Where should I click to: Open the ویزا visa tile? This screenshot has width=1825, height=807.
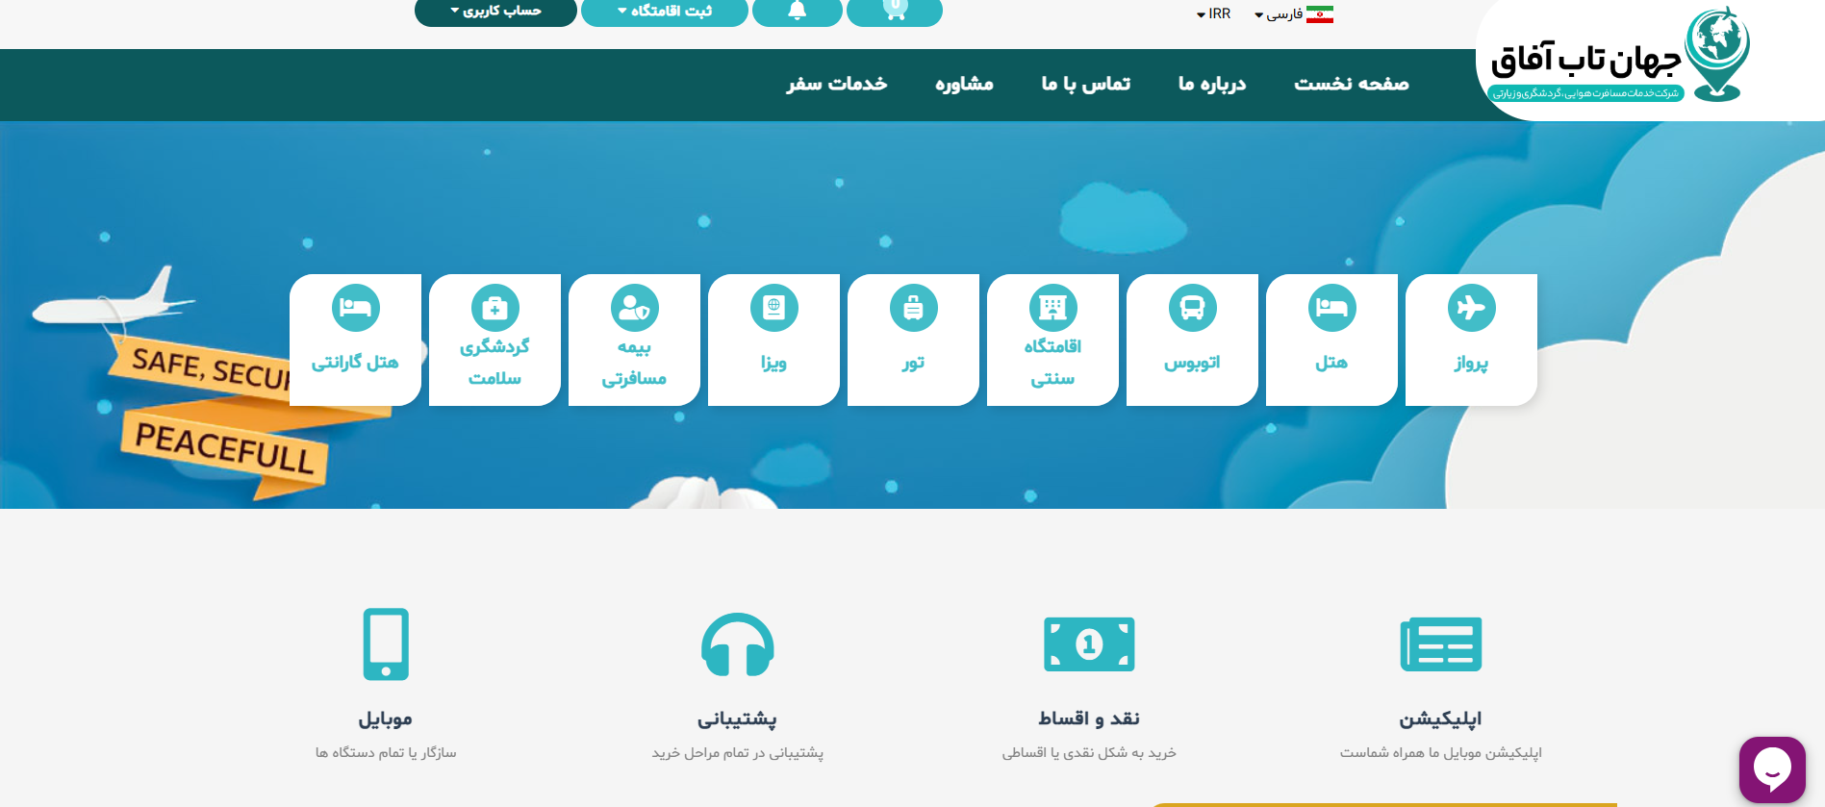773,340
